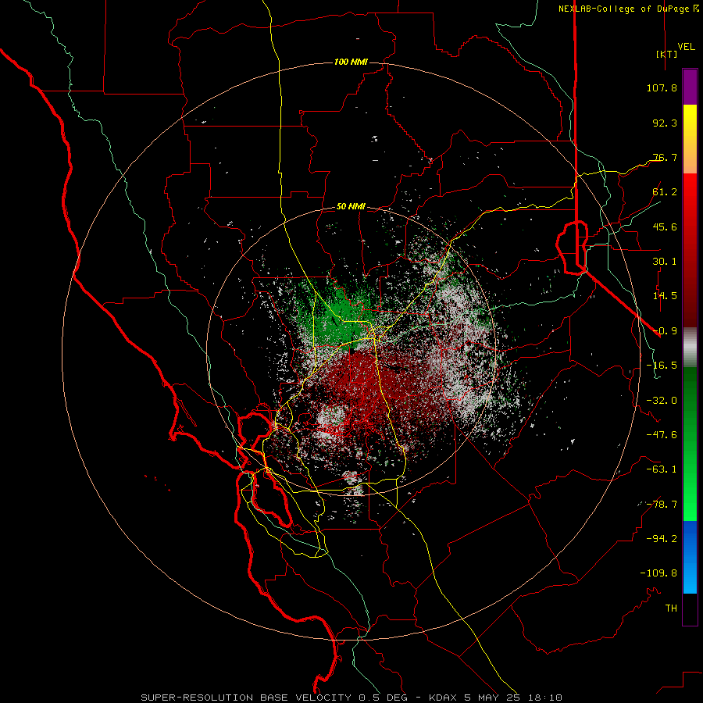Click the [KT] units label
Viewport: 703px width, 703px height.
666,54
